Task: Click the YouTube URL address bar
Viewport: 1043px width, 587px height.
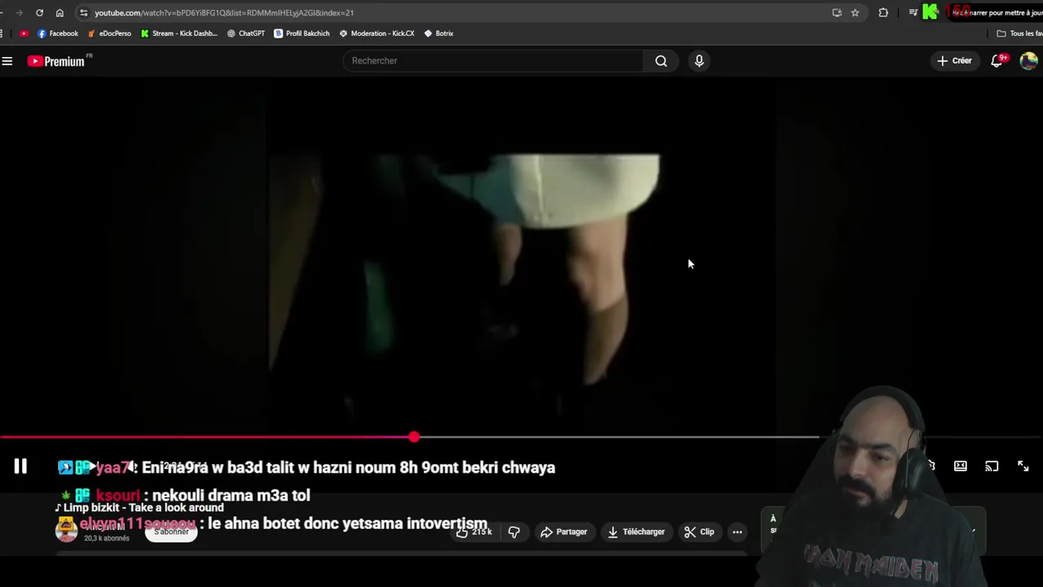Action: tap(456, 13)
